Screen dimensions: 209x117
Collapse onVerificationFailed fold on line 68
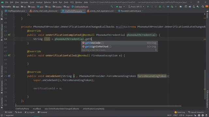point(14,56)
